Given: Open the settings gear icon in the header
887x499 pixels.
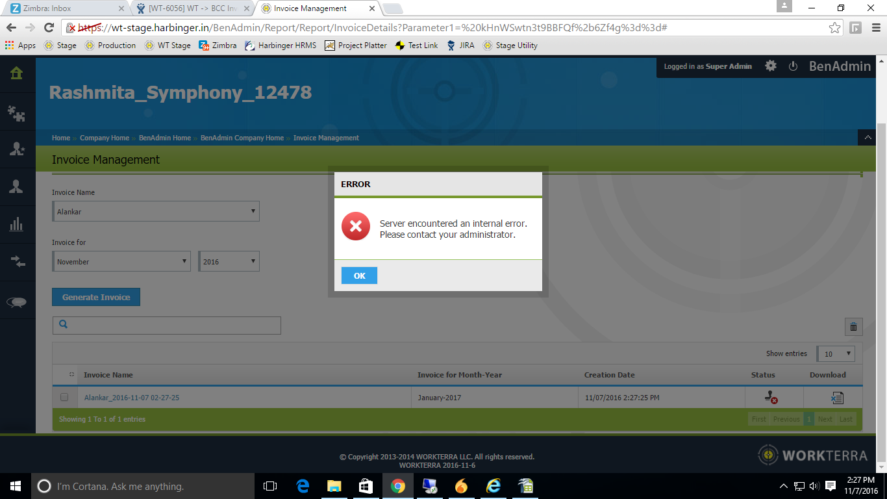Looking at the screenshot, I should click(x=770, y=66).
